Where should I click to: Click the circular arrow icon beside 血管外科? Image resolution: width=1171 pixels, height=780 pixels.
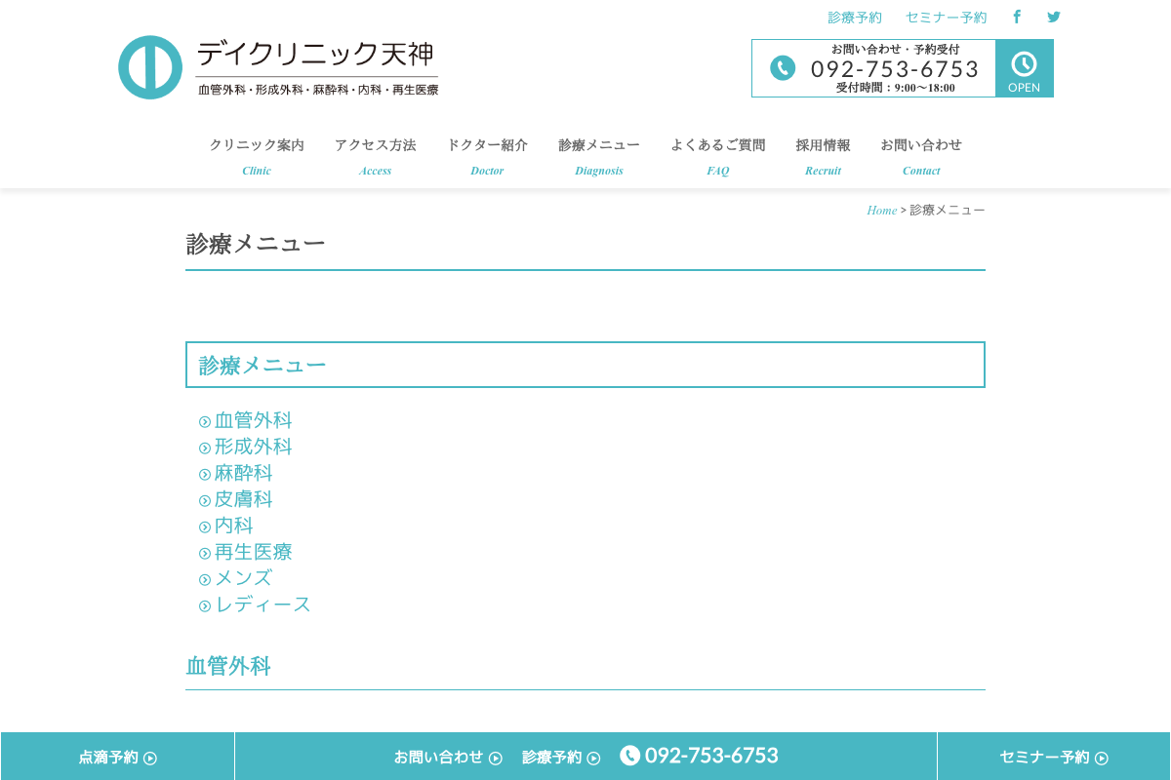204,420
